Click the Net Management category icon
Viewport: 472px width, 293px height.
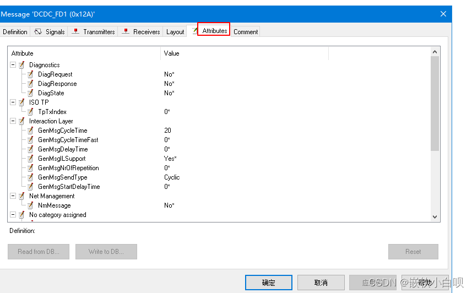point(21,196)
